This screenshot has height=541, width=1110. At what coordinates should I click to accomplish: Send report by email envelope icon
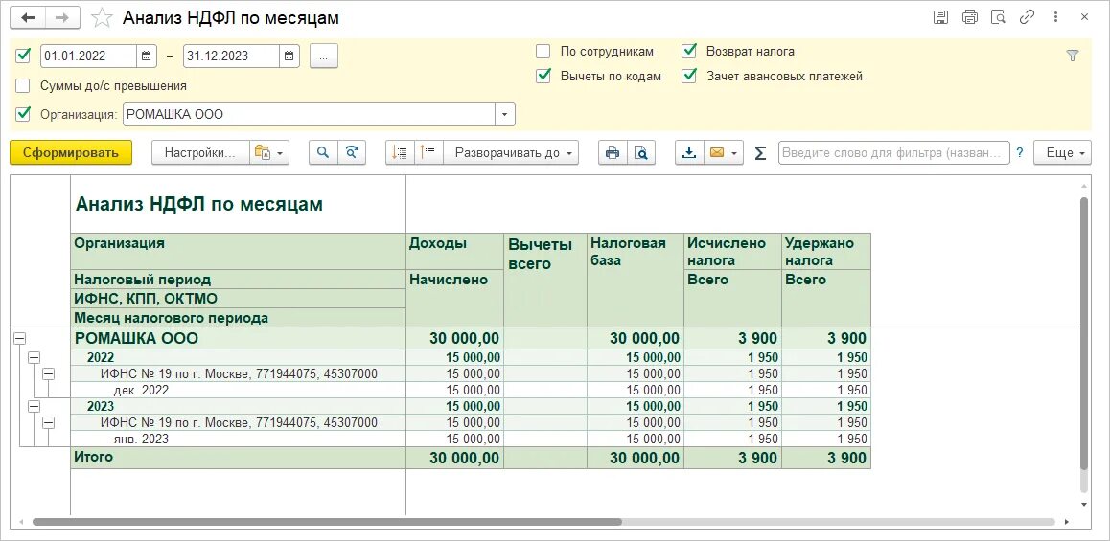point(716,153)
